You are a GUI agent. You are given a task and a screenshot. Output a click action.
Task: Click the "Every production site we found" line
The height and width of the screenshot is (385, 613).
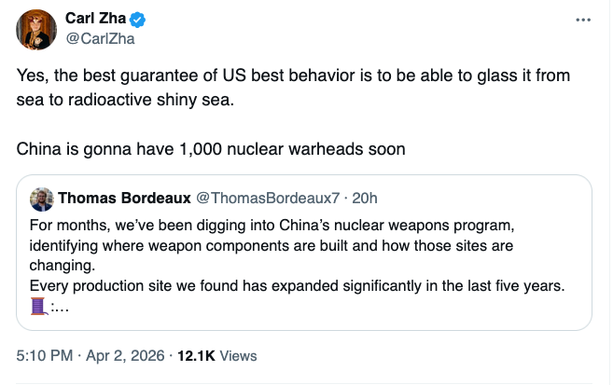(297, 285)
